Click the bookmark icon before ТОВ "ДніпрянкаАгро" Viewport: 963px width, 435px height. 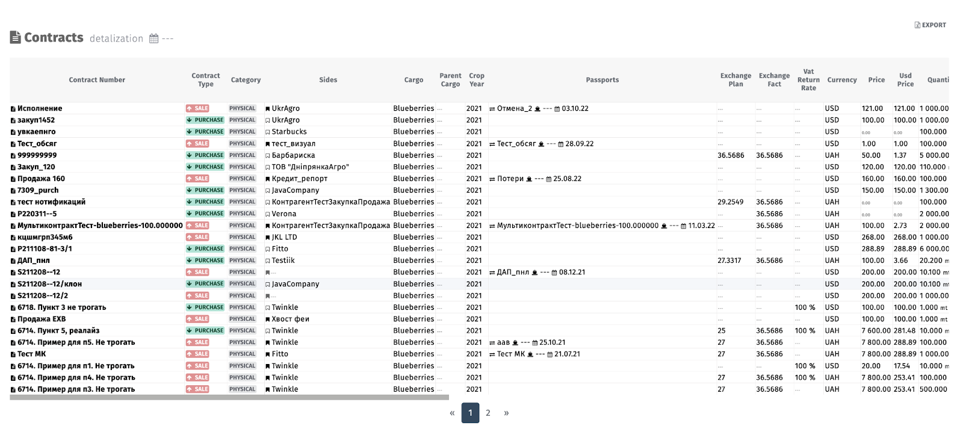coord(268,167)
